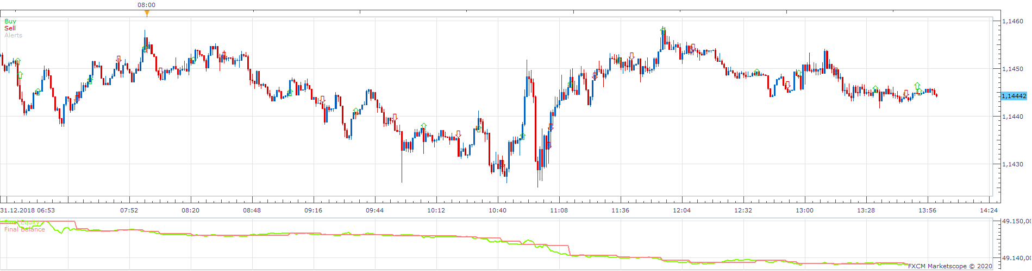The width and height of the screenshot is (1032, 271).
Task: Select the red "Sell" legend label
Action: (10, 28)
